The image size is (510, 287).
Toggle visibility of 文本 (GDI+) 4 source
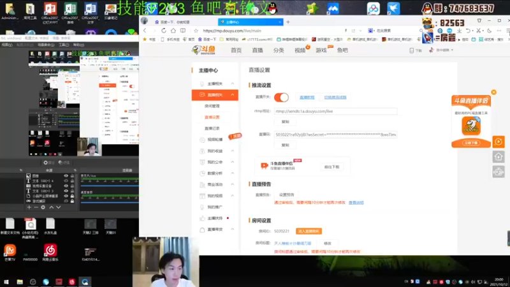[66, 181]
